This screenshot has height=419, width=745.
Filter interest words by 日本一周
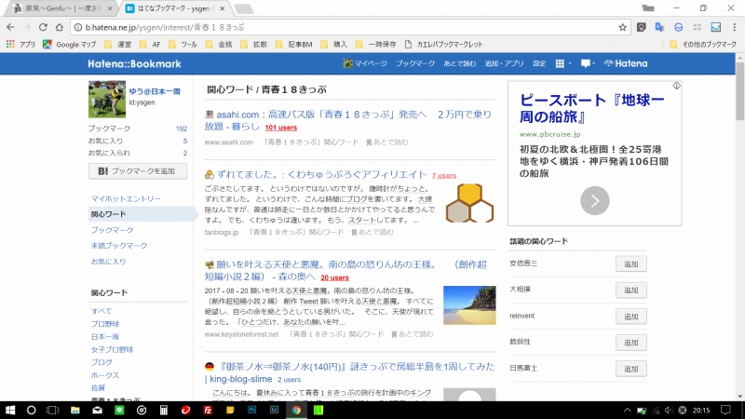(x=105, y=337)
